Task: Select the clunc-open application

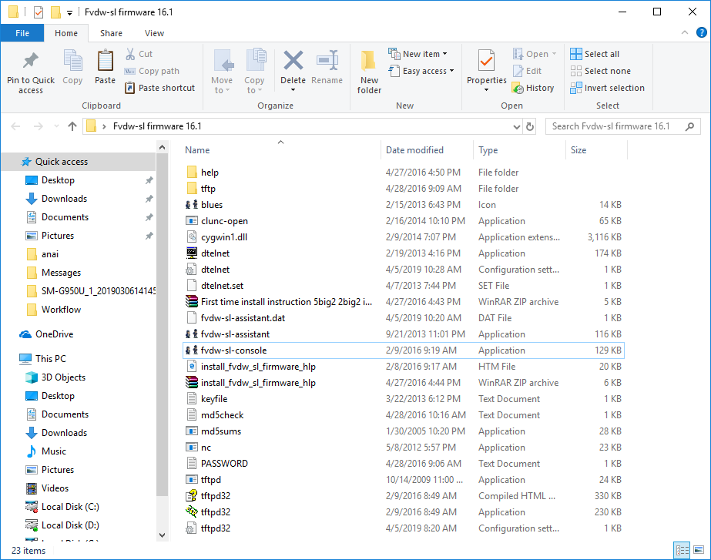Action: click(403, 221)
